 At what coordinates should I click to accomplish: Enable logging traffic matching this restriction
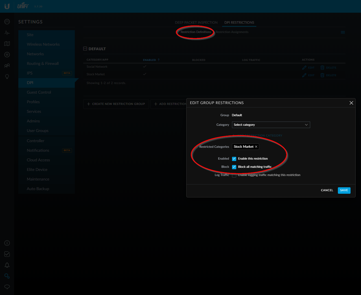coord(234,175)
